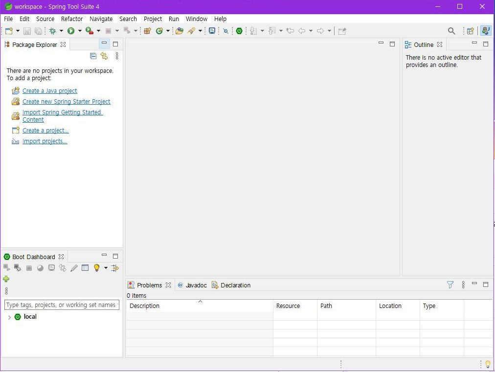Click the Location column header

[x=398, y=306]
